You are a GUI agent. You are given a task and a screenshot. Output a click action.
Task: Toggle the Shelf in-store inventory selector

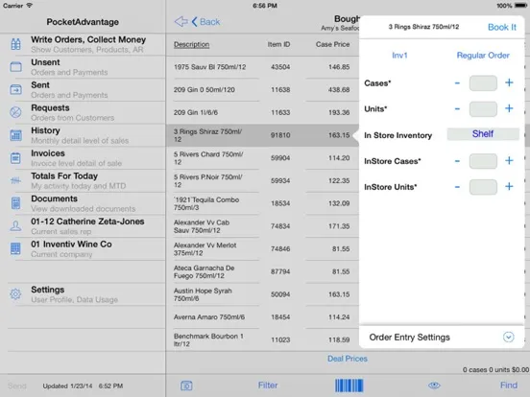483,134
